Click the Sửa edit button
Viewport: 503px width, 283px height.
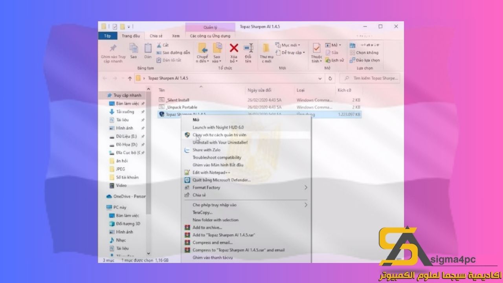pos(332,52)
